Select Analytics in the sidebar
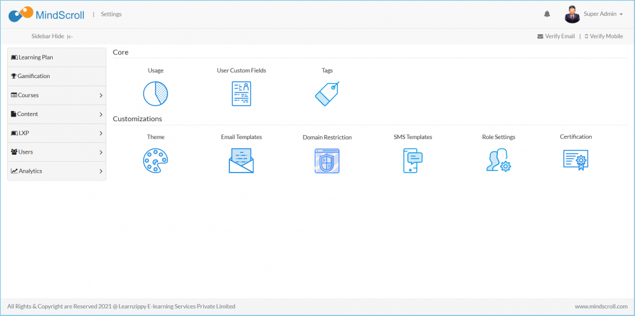 [x=57, y=171]
